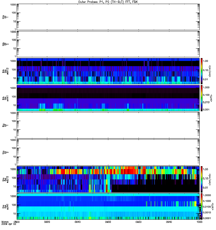Click the '0900' label in the axis middle
The height and width of the screenshot is (230, 216).
tap(108, 222)
